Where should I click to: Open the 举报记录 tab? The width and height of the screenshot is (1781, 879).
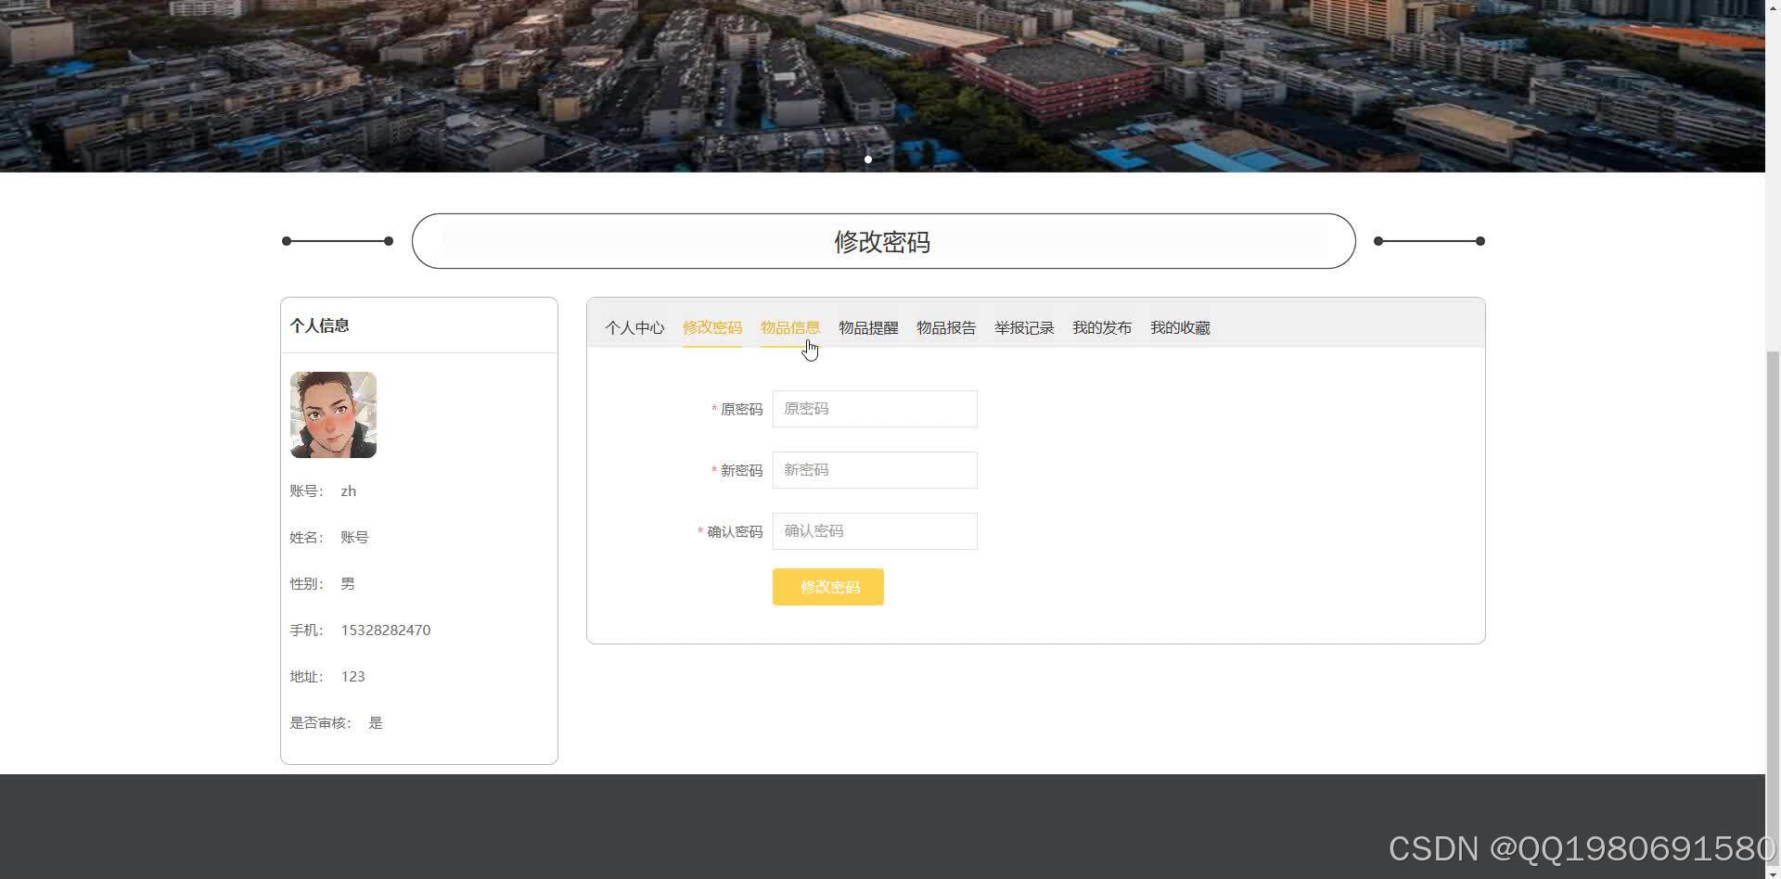[1023, 326]
